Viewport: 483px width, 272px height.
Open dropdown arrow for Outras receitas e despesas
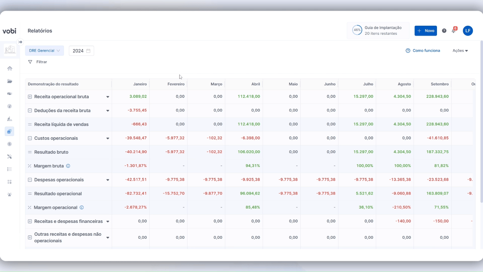[108, 238]
